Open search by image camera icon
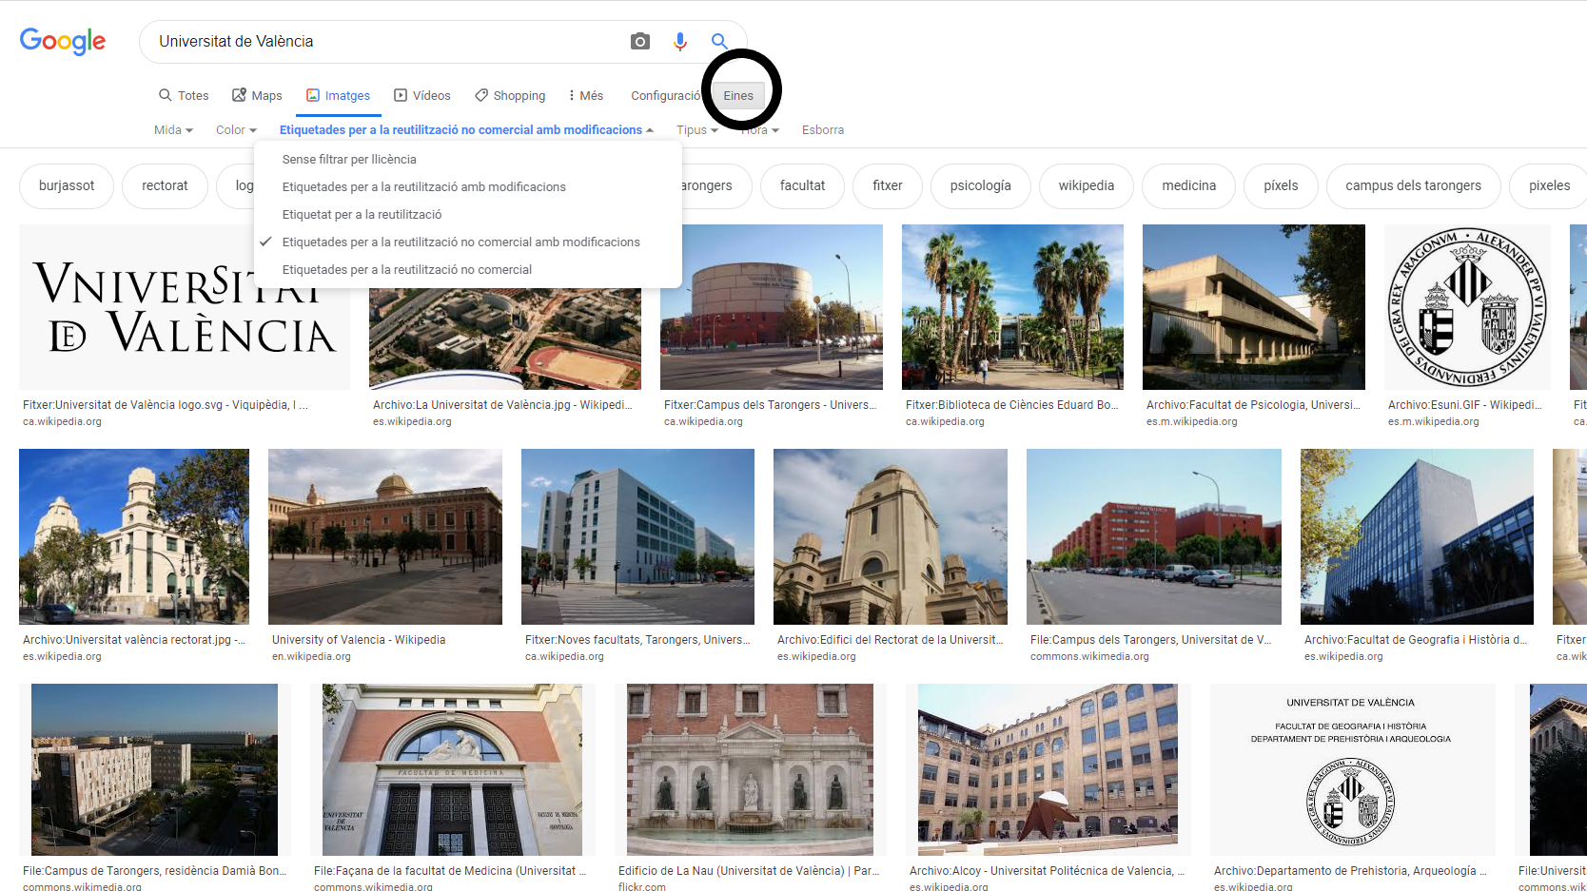The width and height of the screenshot is (1587, 891). (640, 41)
